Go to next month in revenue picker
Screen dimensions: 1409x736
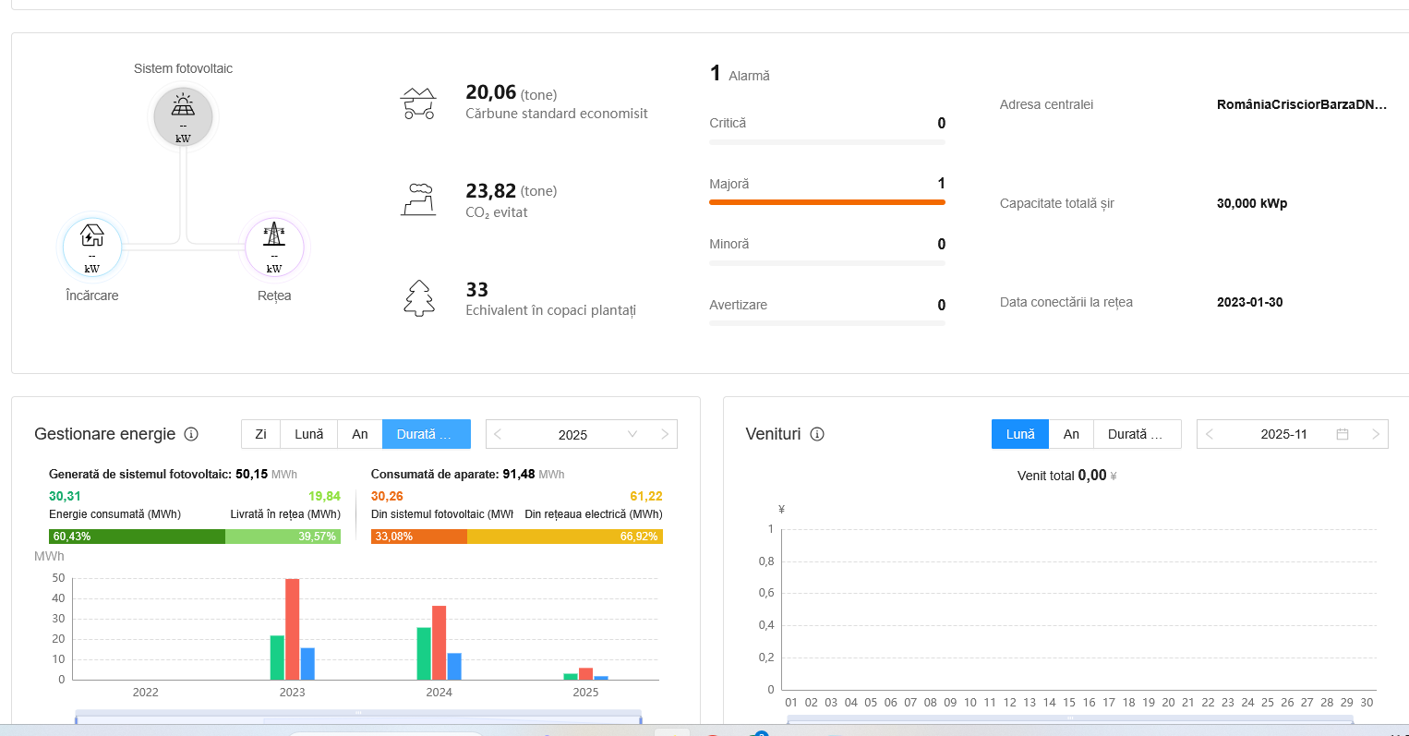coord(1376,434)
